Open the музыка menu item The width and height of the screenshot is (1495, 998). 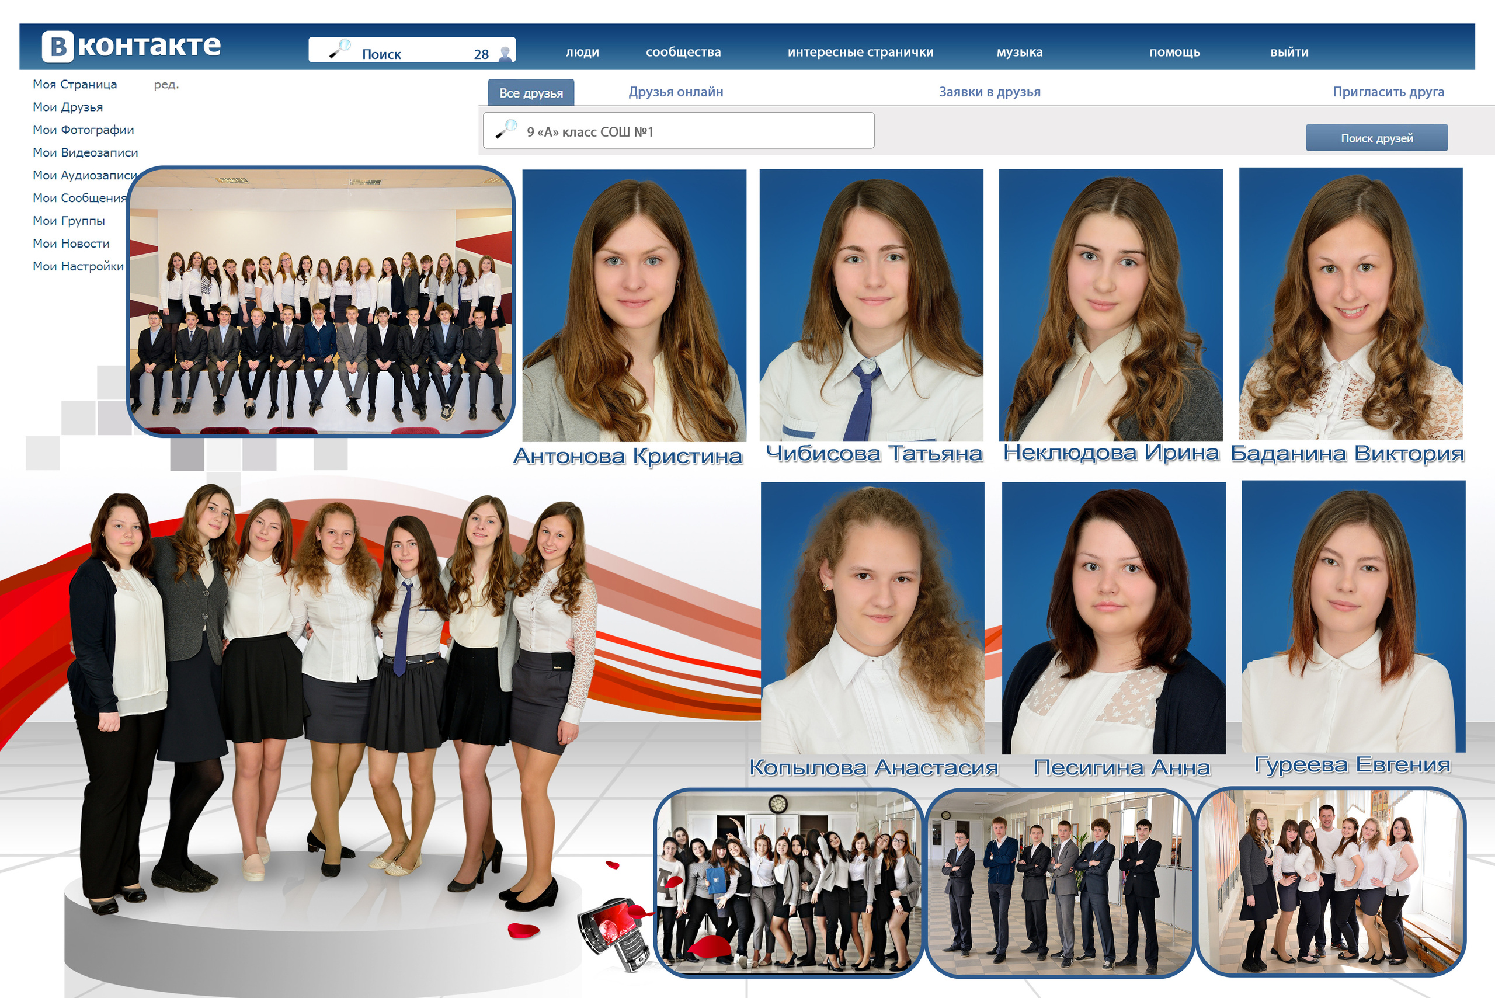click(1019, 52)
